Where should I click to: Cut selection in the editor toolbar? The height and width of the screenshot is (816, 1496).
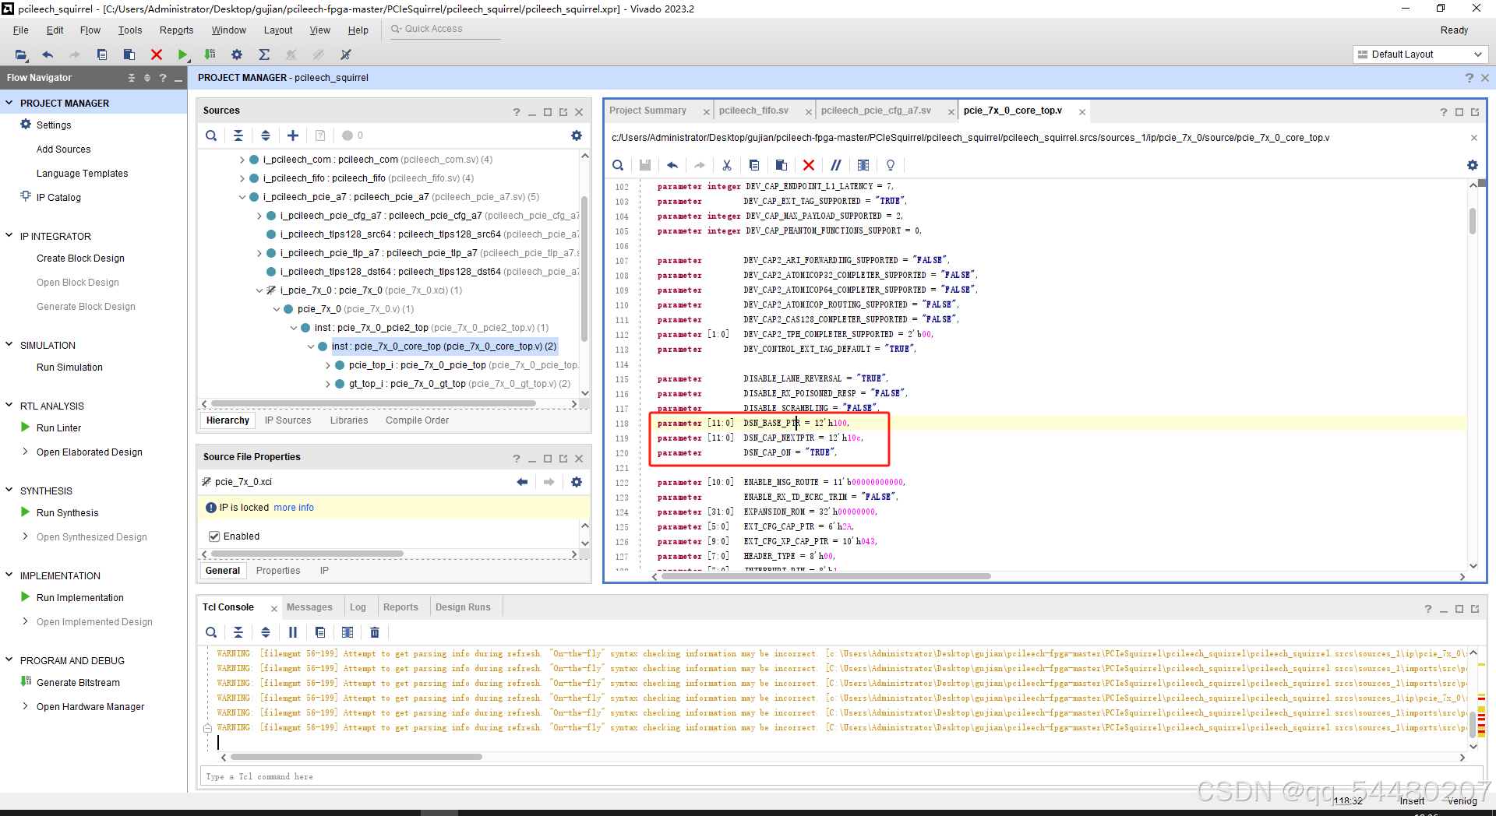click(726, 165)
